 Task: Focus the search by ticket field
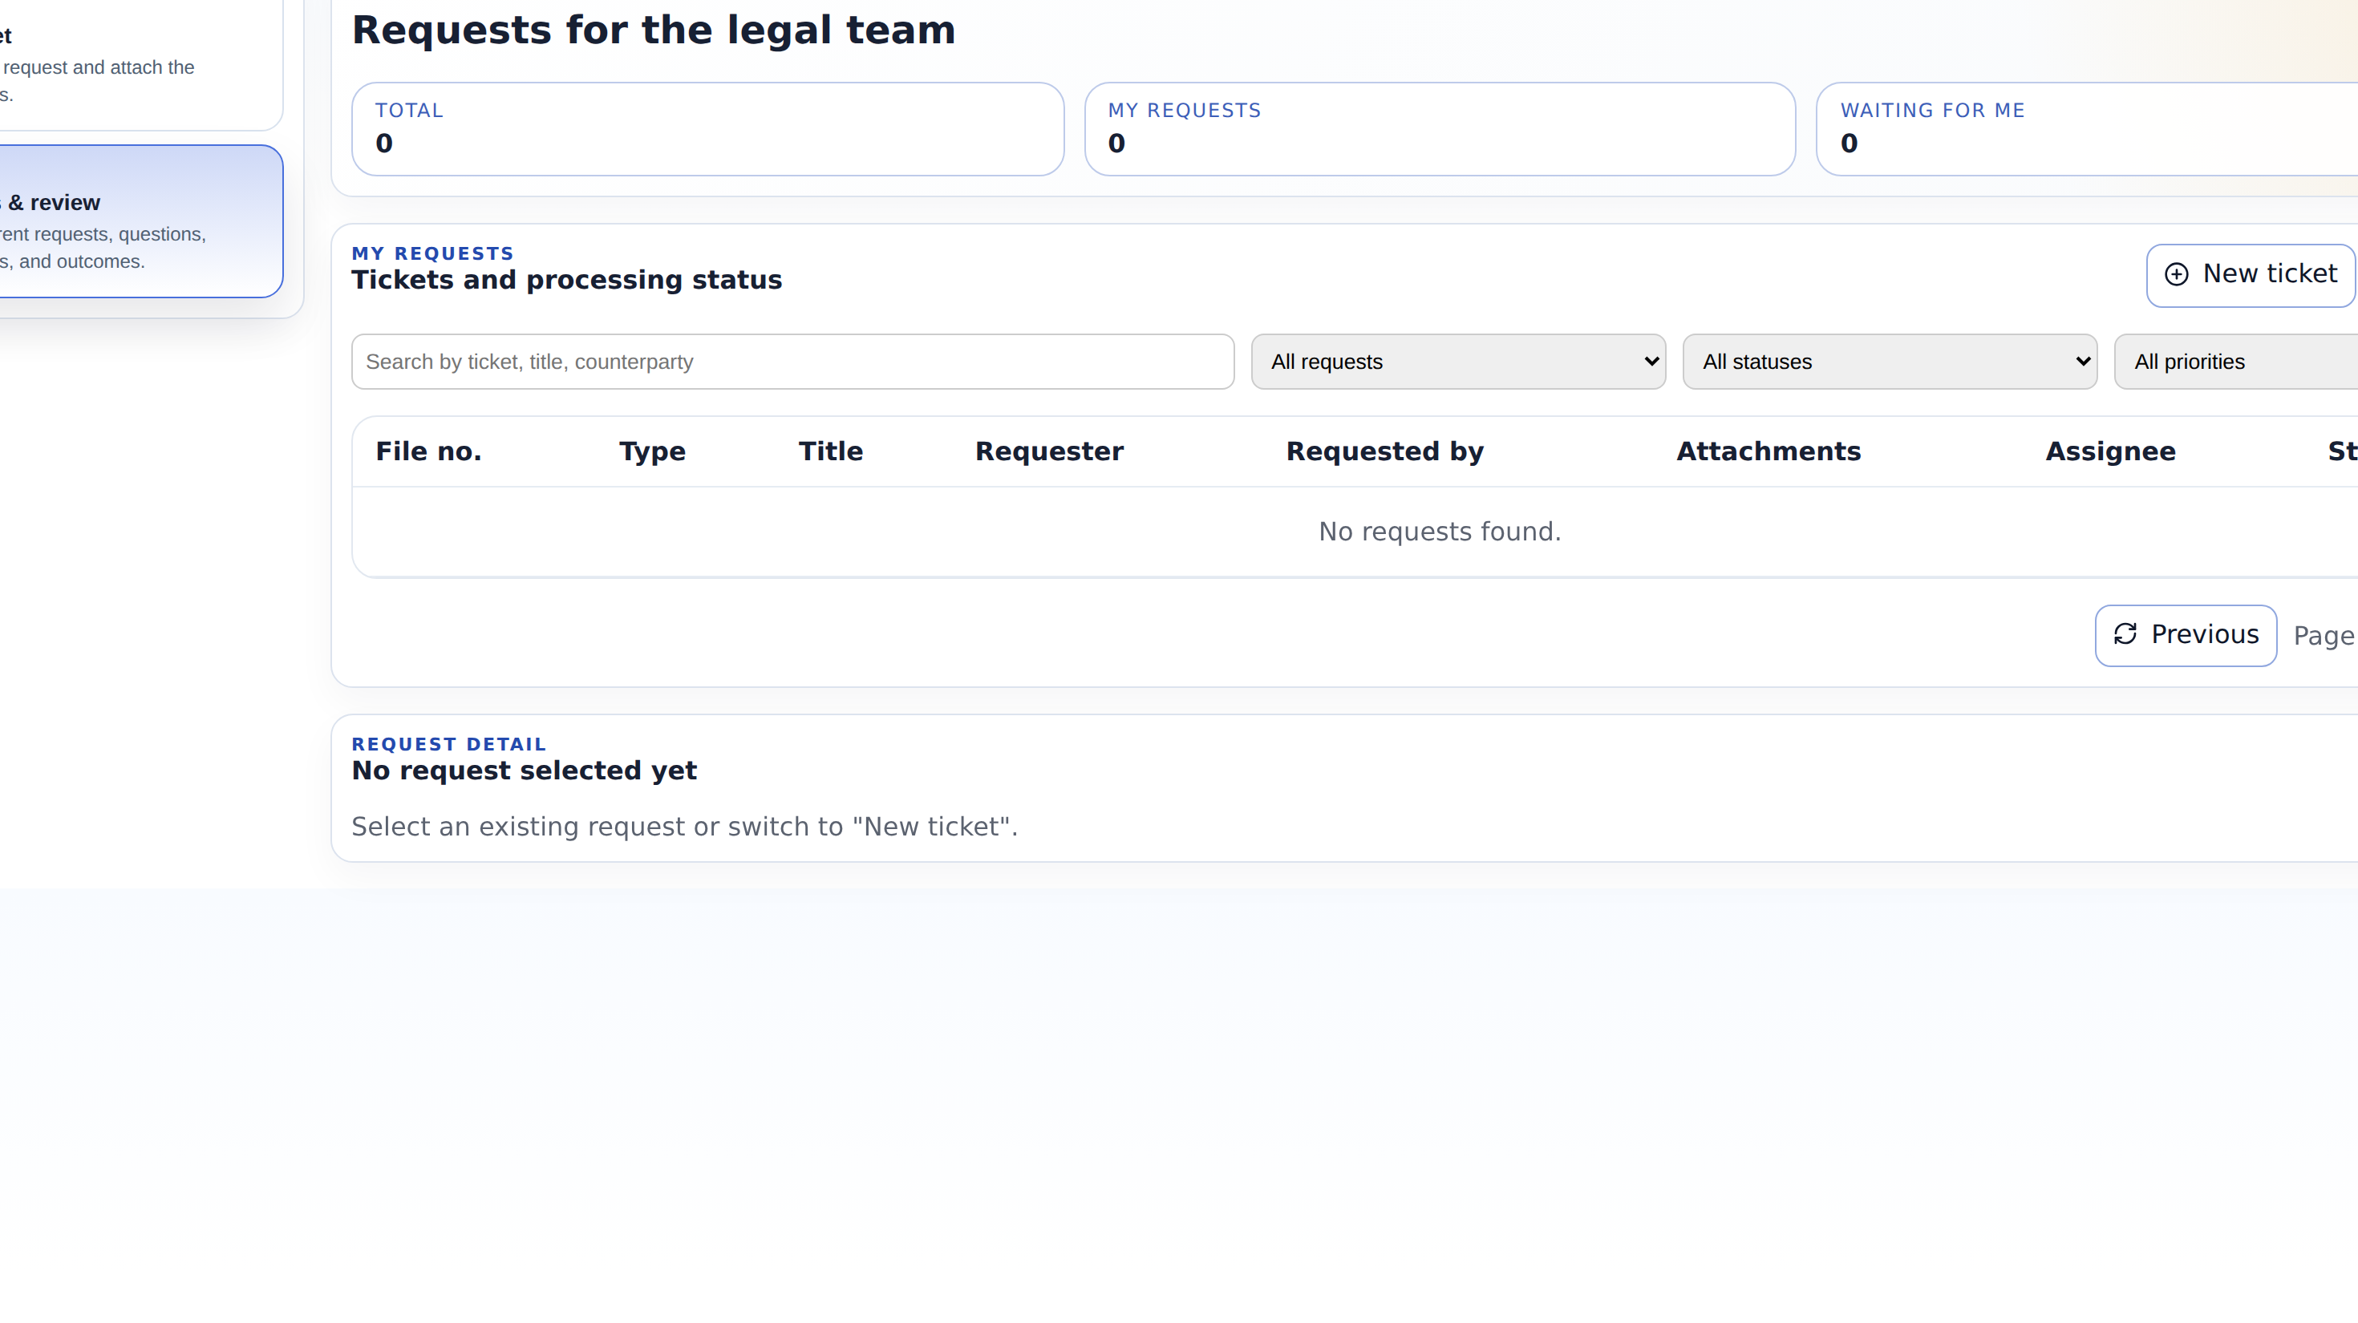pos(792,362)
